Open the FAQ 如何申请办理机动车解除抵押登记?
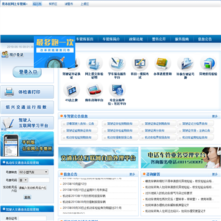The image size is (221, 221). coord(167,205)
